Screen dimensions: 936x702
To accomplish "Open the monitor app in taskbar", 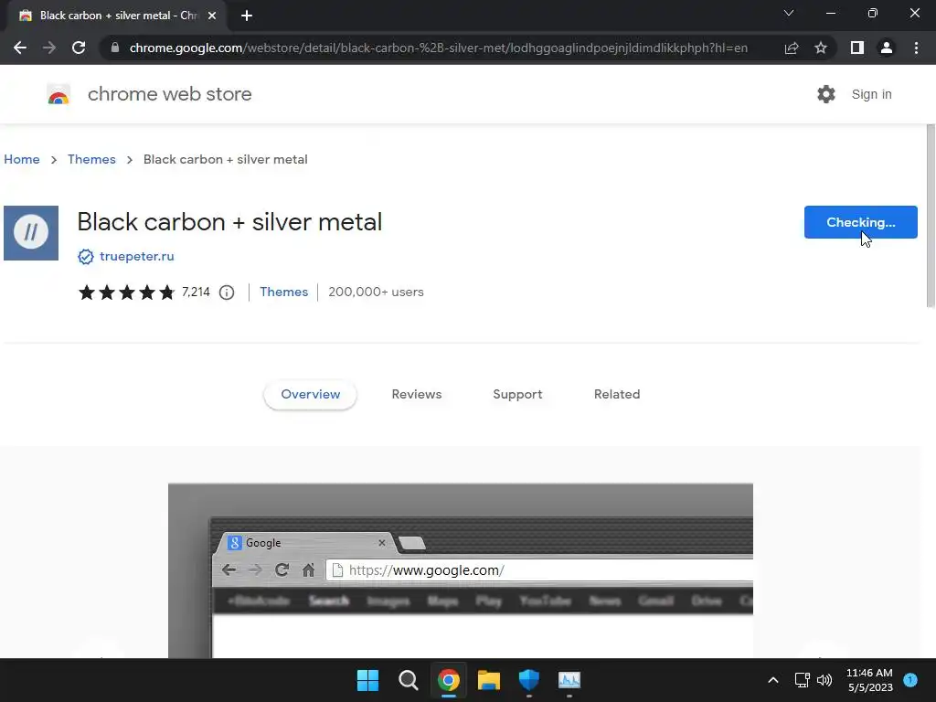I will tap(569, 680).
